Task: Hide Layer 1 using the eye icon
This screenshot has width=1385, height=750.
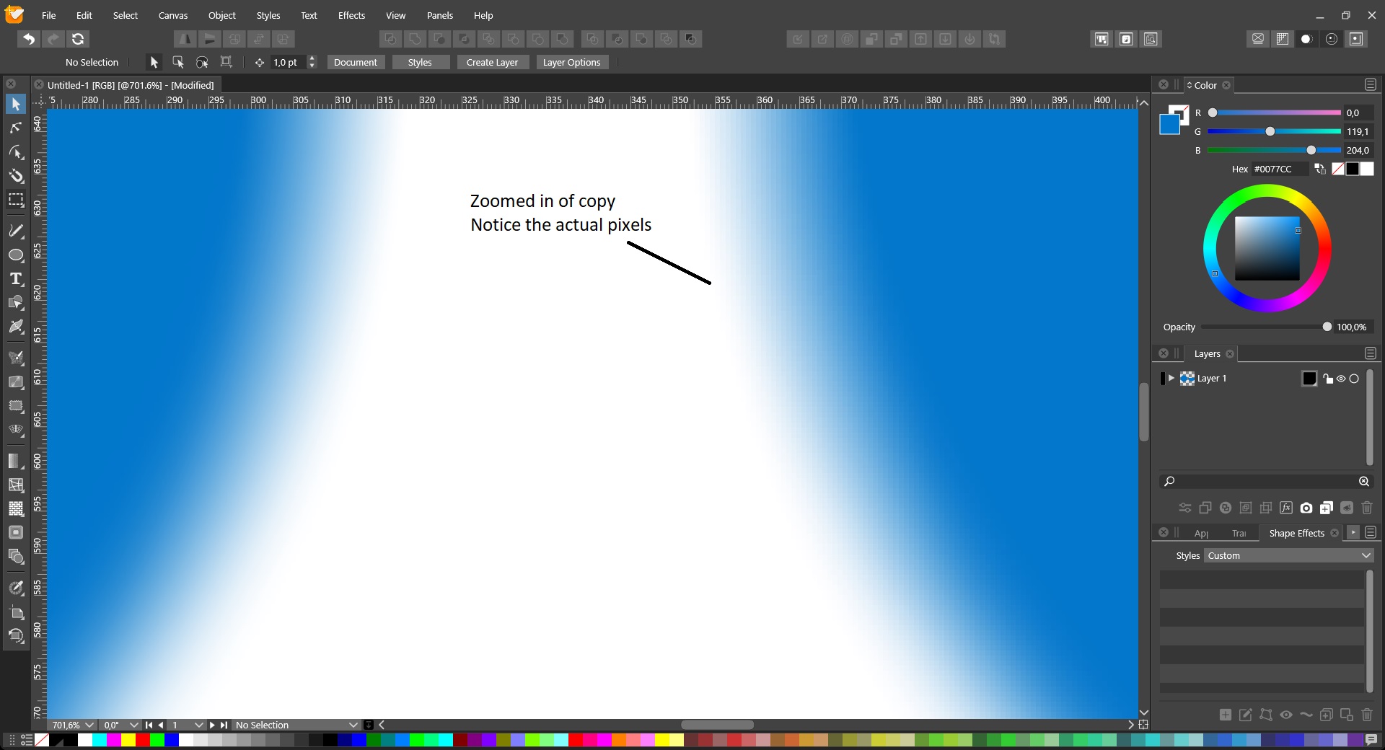Action: pyautogui.click(x=1341, y=379)
